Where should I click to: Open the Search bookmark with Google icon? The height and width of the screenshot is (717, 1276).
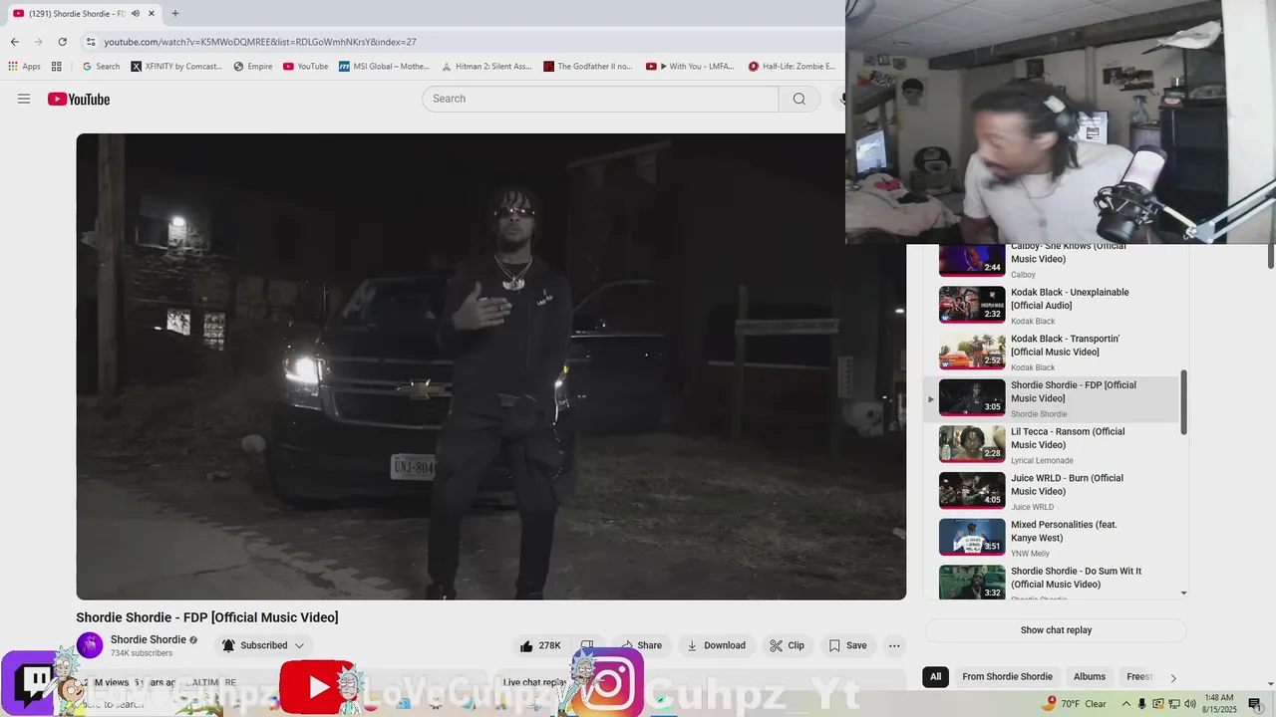pyautogui.click(x=101, y=67)
